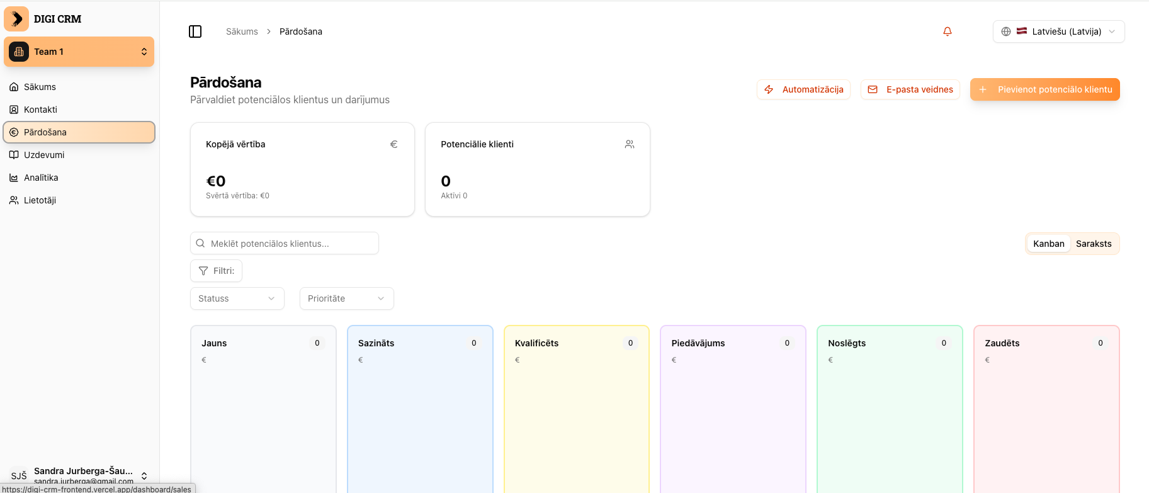Open the Prioritāte filter dropdown
The width and height of the screenshot is (1149, 493).
click(x=346, y=298)
